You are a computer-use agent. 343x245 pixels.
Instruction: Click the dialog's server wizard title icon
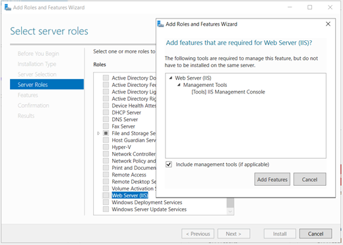(x=160, y=24)
